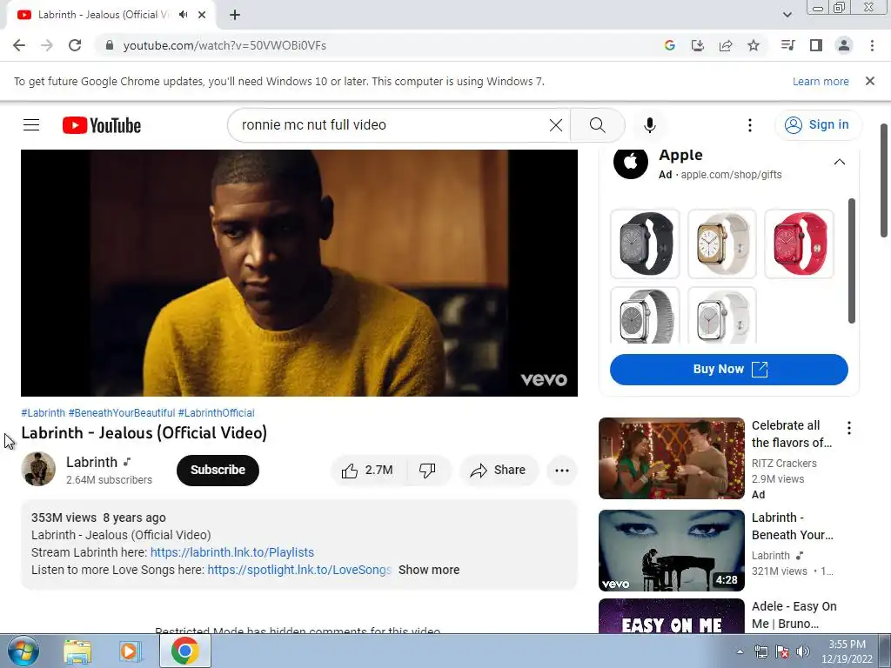This screenshot has height=668, width=891.
Task: Click into the YouTube search box
Action: (392, 125)
